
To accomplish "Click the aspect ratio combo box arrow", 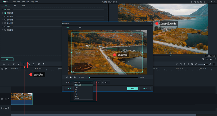I will point(91,82).
